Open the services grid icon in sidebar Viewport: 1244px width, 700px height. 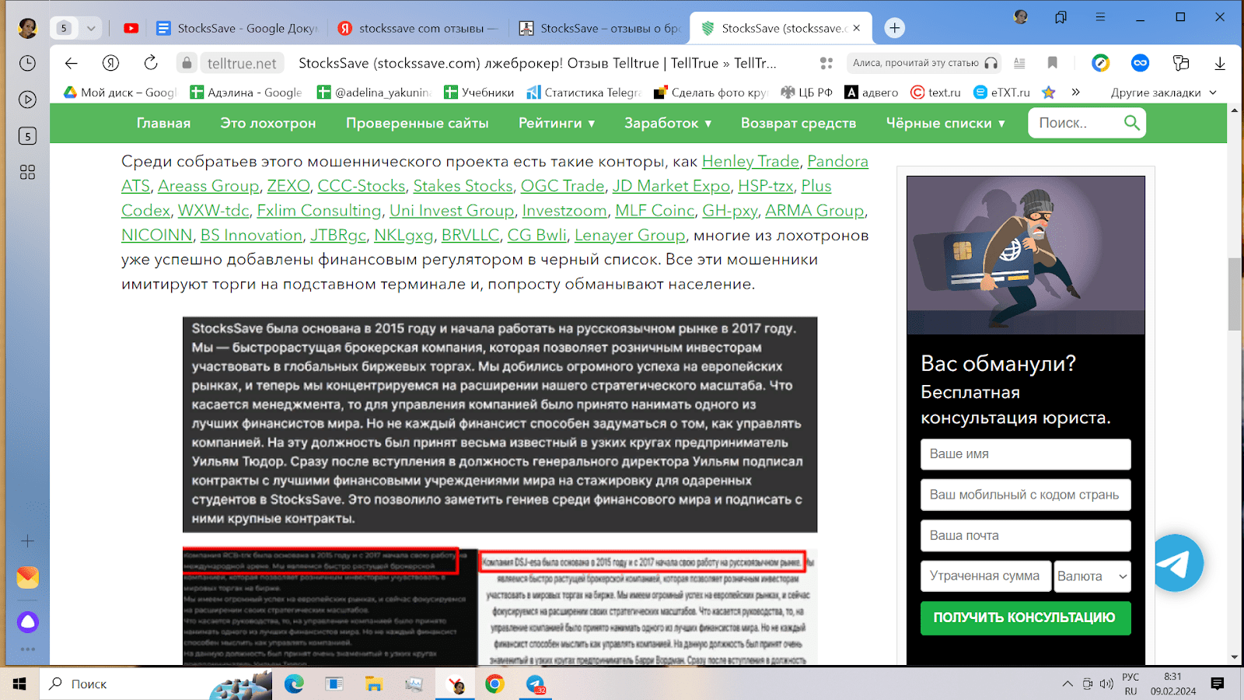click(x=27, y=172)
